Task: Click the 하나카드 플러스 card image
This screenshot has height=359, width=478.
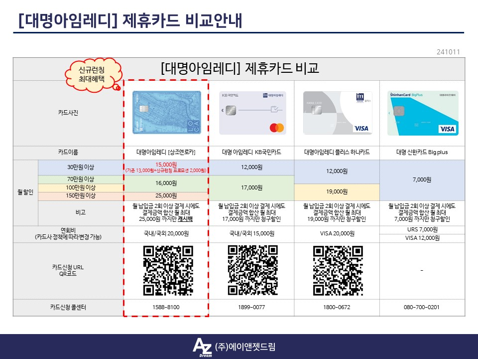Action: [338, 113]
